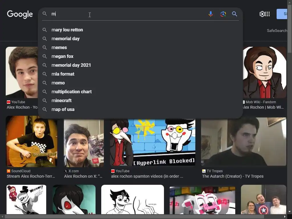Open guitar player SoundCloud thumbnail
The image size is (292, 219).
(32, 141)
